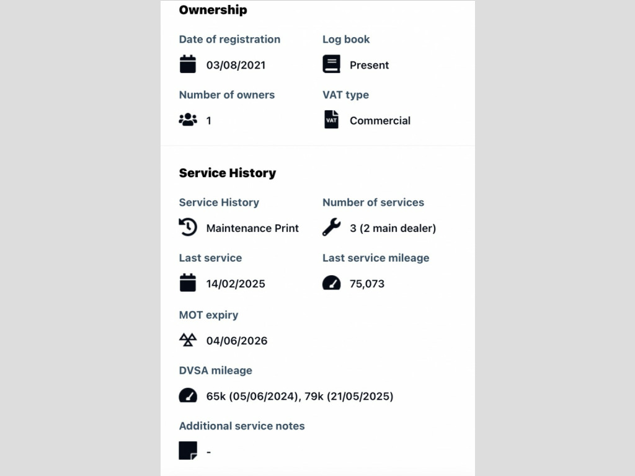The width and height of the screenshot is (635, 476).
Task: Select the Service History section heading
Action: [x=227, y=173]
